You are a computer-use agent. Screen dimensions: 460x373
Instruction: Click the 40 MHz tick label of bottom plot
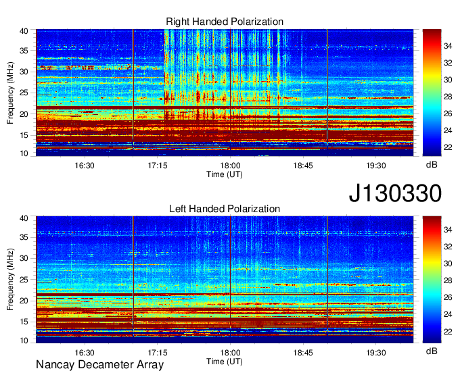pyautogui.click(x=24, y=218)
